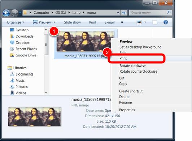Open the Music library

(x=17, y=81)
